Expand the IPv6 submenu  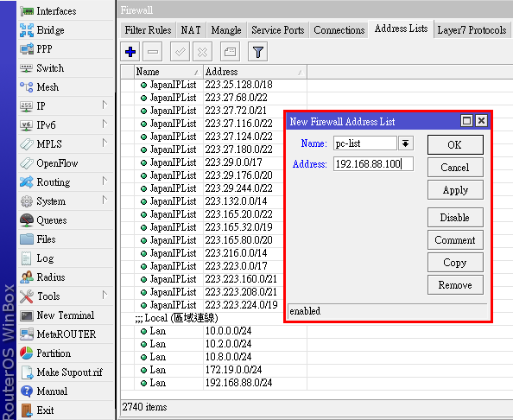[x=104, y=124]
